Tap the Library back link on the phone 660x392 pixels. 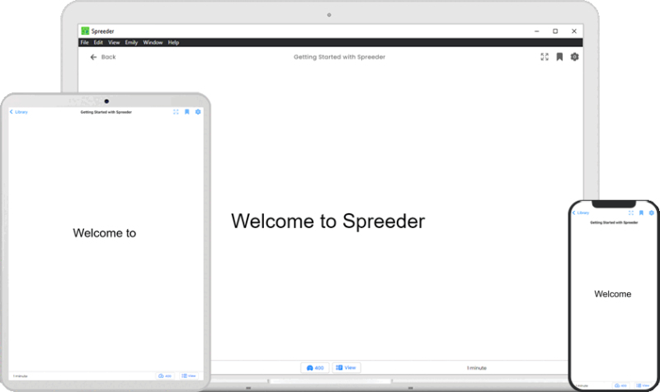(581, 212)
